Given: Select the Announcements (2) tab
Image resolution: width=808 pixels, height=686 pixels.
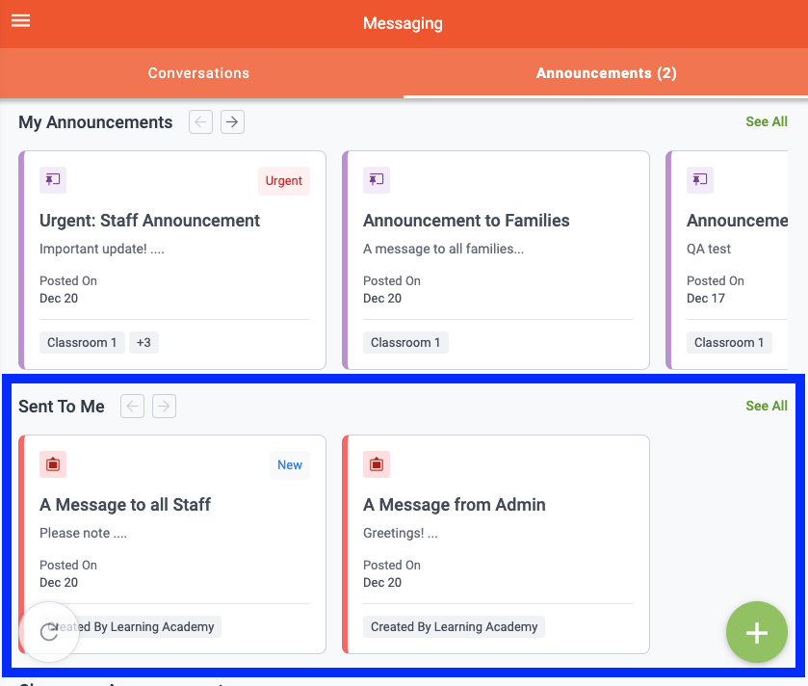Looking at the screenshot, I should [606, 73].
